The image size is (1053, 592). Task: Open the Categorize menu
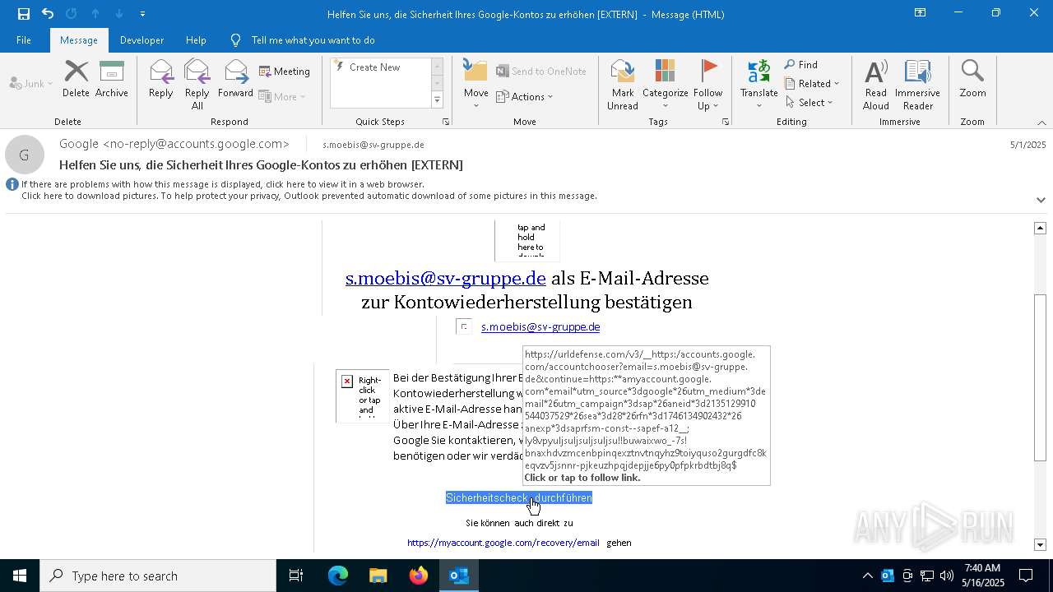click(x=665, y=84)
